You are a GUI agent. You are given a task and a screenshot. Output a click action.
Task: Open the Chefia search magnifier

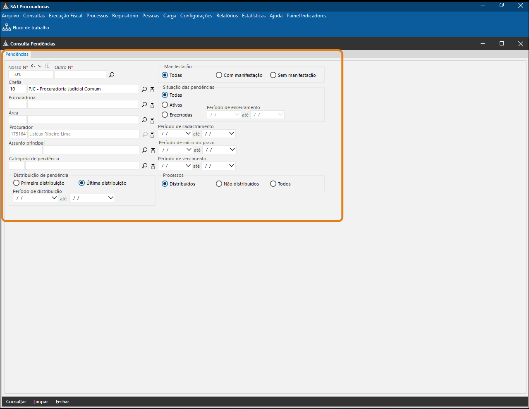144,89
